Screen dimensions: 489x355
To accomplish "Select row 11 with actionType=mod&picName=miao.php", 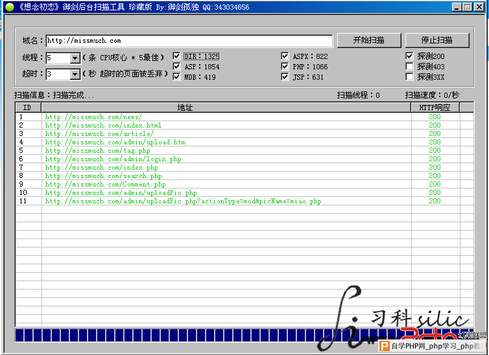I will pos(244,201).
